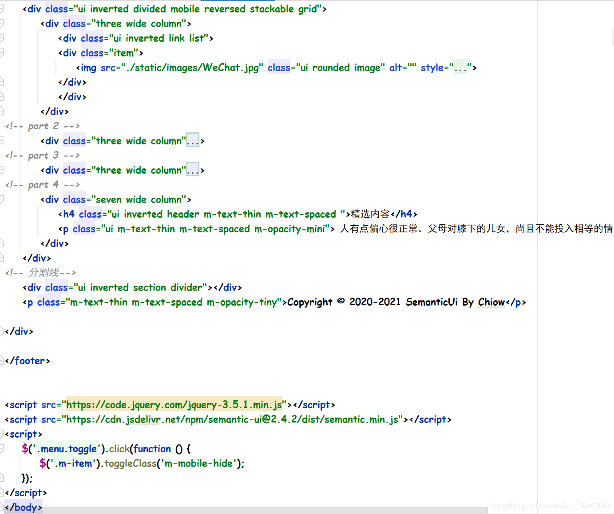614x514 pixels.
Task: Click the '.menu.toggle' jQuery selector
Action: (67, 449)
